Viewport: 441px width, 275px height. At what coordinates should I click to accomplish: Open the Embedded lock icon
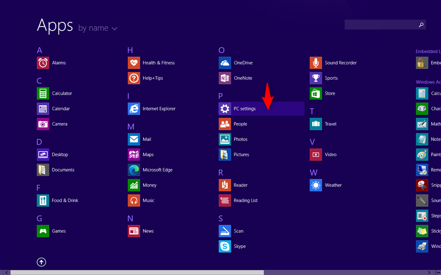coord(422,63)
